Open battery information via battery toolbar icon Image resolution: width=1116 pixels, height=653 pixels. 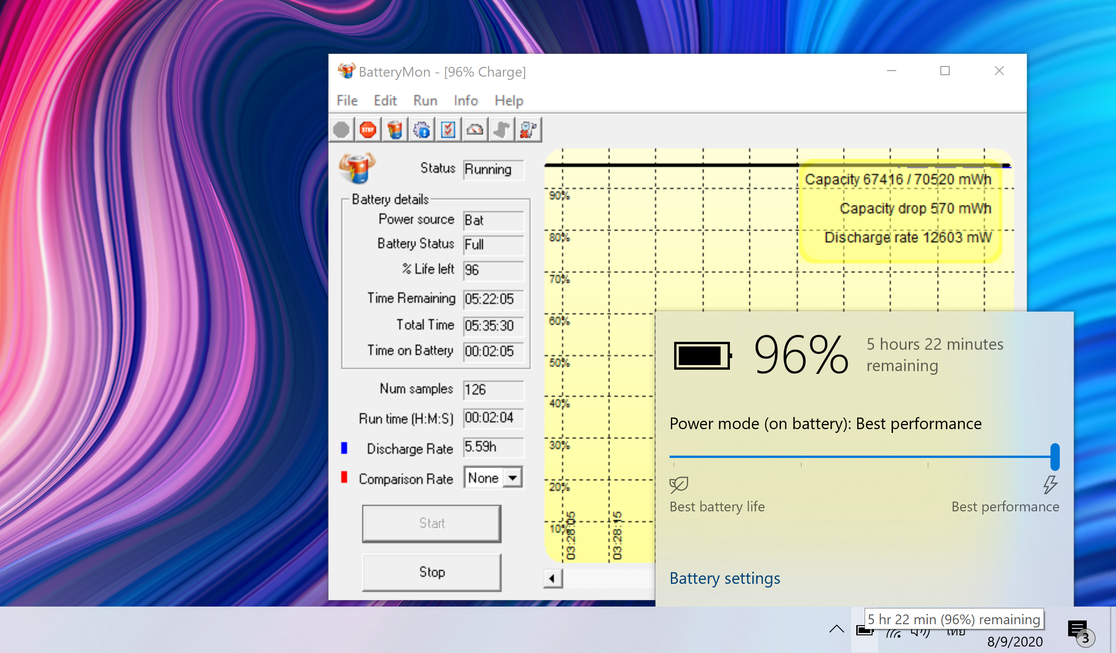[395, 130]
